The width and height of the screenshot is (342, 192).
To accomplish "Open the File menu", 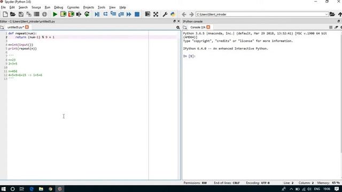I will click(3, 7).
